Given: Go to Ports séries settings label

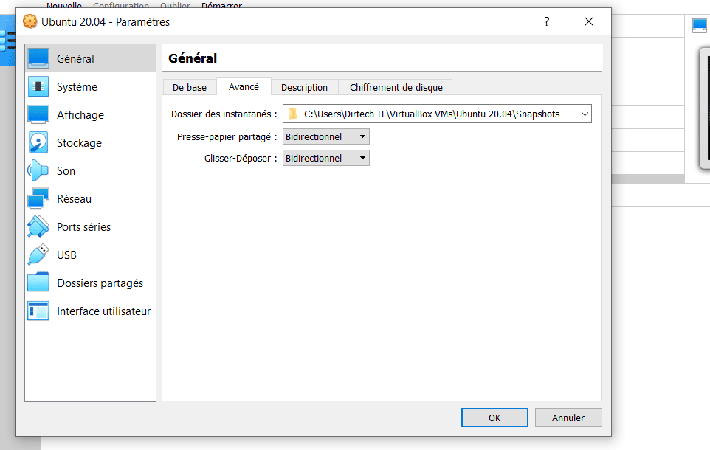Looking at the screenshot, I should [84, 227].
